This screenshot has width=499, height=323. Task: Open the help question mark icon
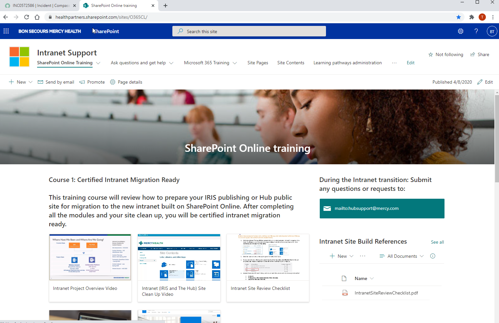tap(476, 31)
